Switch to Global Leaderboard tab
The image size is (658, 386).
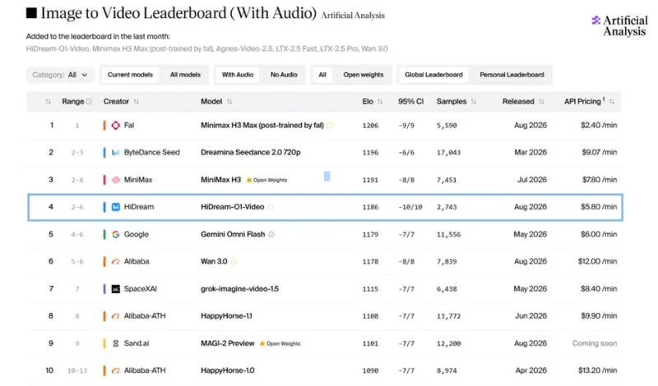[x=433, y=75]
